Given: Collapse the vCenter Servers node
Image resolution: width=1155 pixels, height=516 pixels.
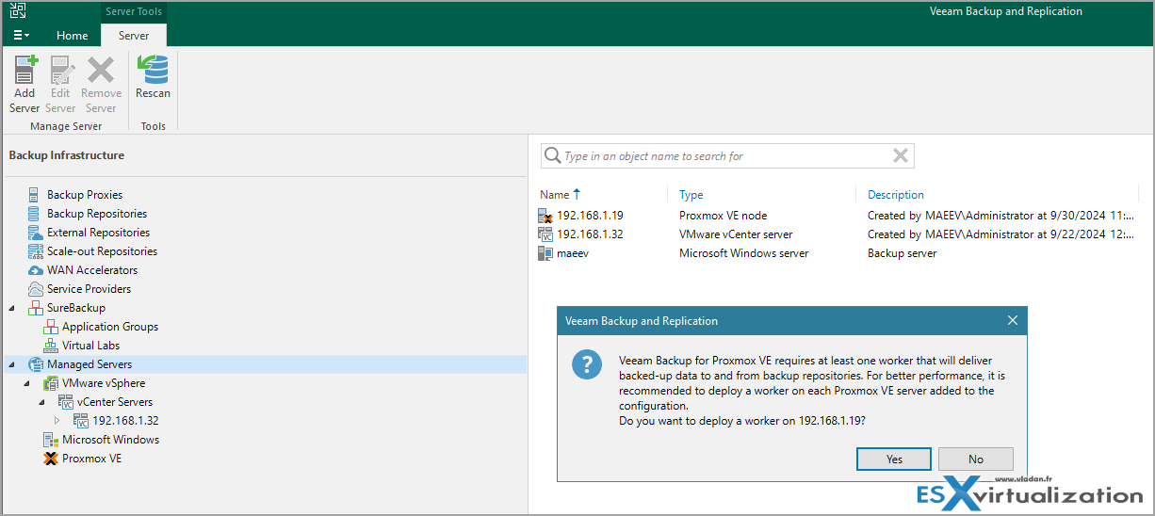Looking at the screenshot, I should pyautogui.click(x=41, y=402).
